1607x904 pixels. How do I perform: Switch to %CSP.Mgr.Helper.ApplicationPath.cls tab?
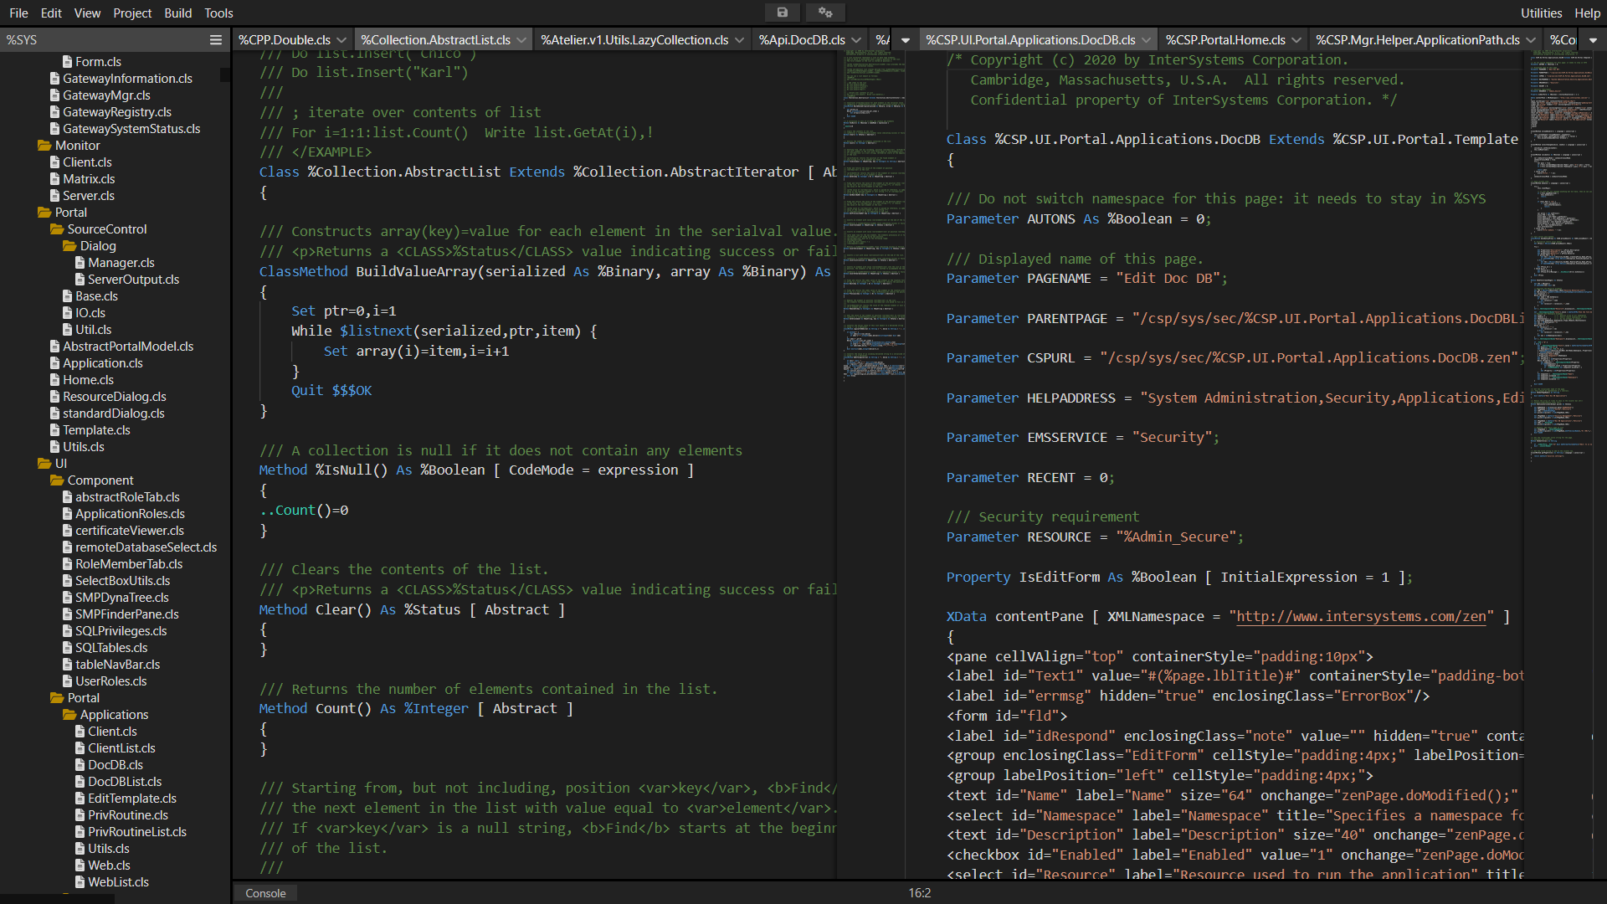point(1417,40)
